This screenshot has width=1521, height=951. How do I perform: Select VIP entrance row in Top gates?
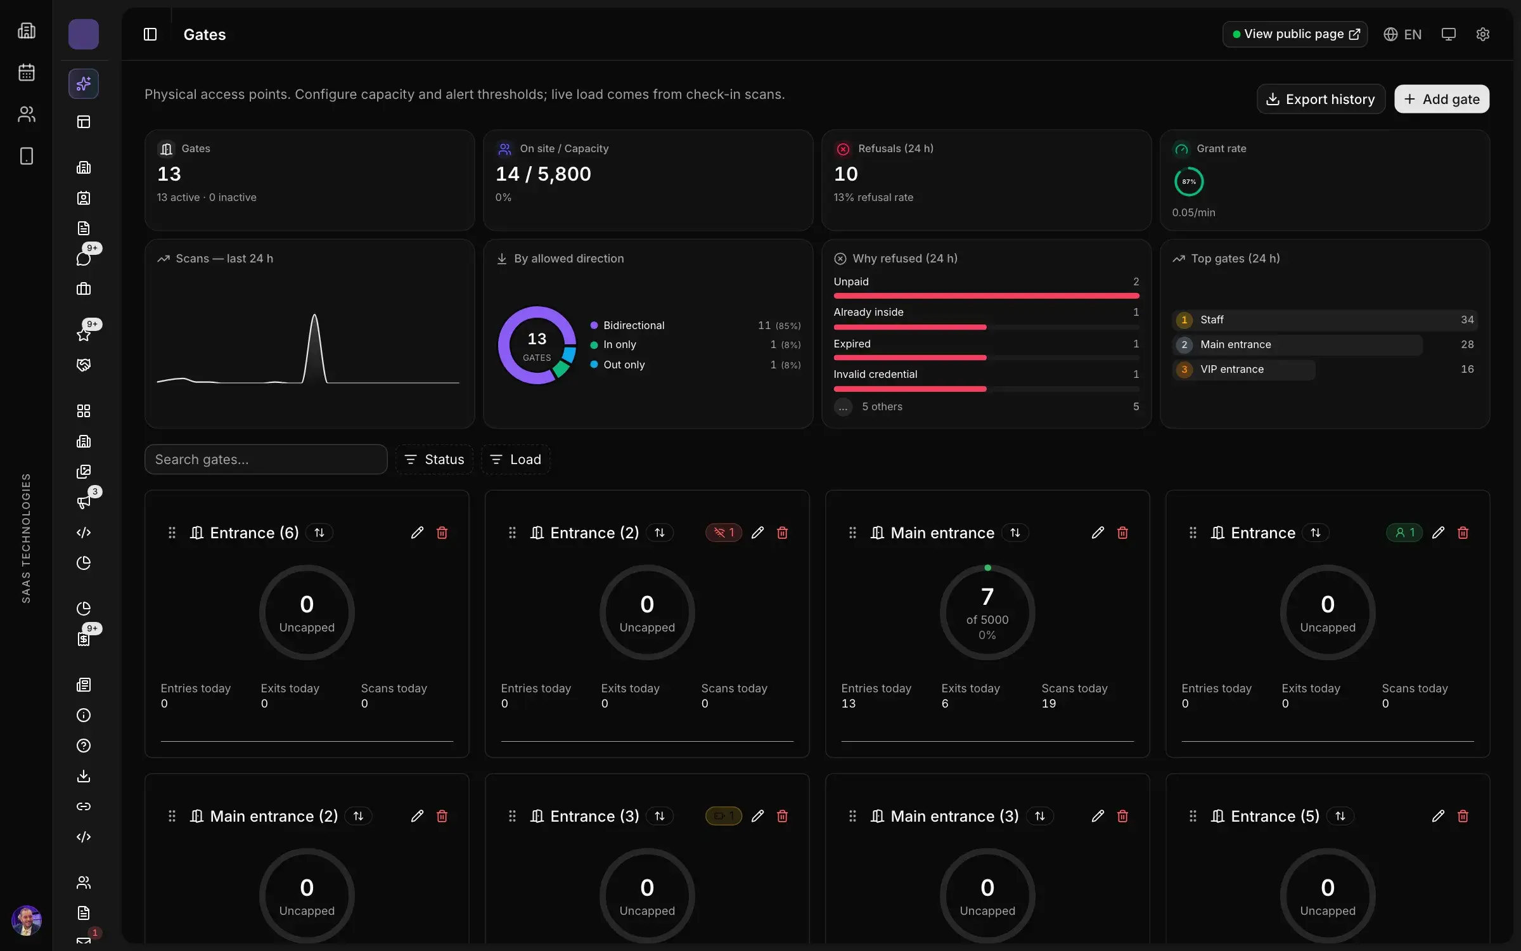(1325, 369)
